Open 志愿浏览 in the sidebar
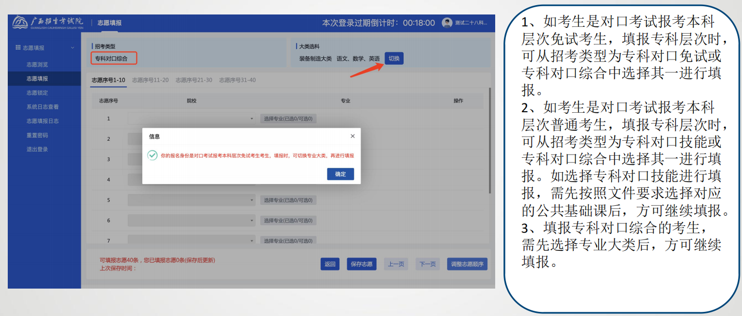The image size is (742, 316). [37, 65]
